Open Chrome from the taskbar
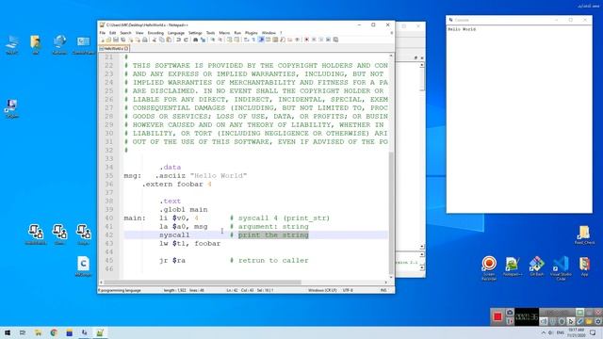Image resolution: width=603 pixels, height=339 pixels. (x=54, y=332)
